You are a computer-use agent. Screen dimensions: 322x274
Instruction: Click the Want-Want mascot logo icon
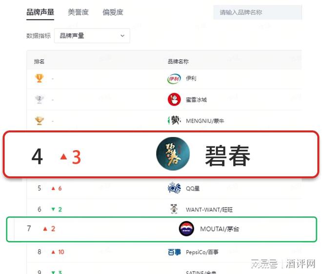point(174,209)
